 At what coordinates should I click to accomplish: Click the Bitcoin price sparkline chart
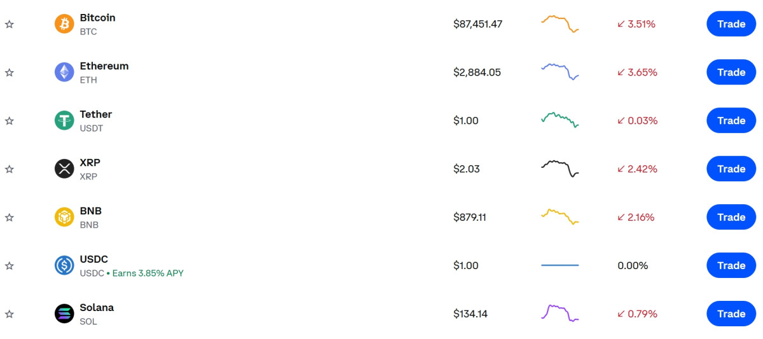[560, 24]
